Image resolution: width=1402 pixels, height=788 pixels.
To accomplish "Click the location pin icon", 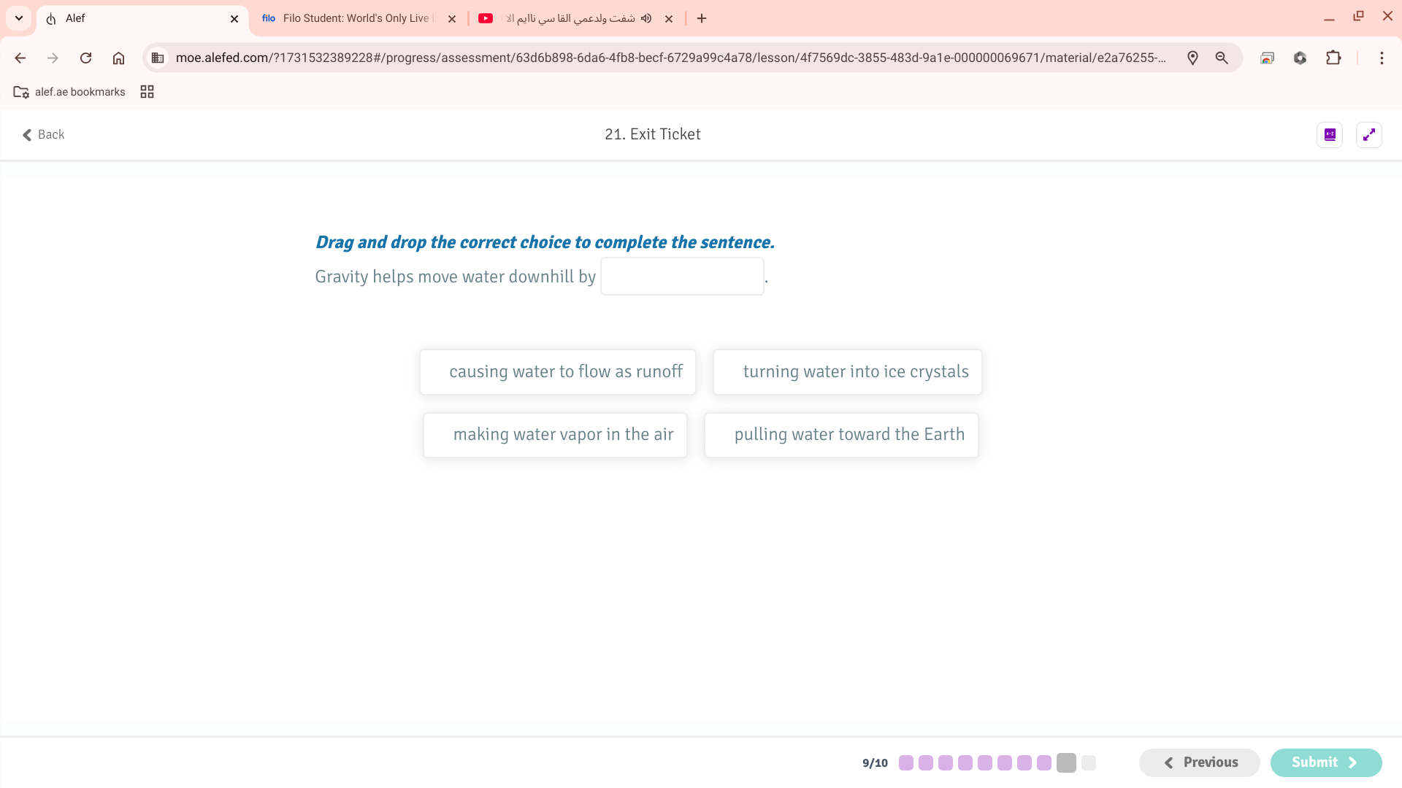I will (x=1192, y=58).
